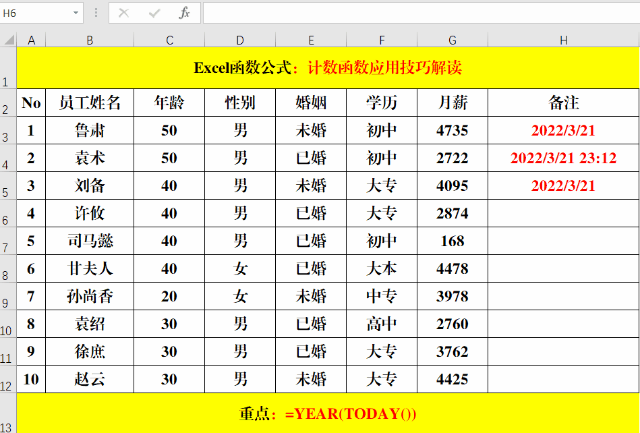
Task: Click the '年龄' header cell
Action: tap(169, 103)
